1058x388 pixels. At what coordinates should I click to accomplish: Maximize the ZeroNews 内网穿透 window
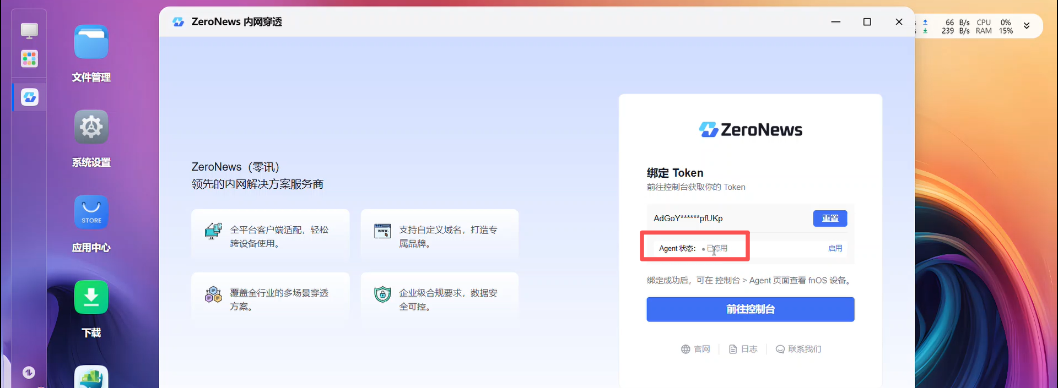click(x=867, y=22)
